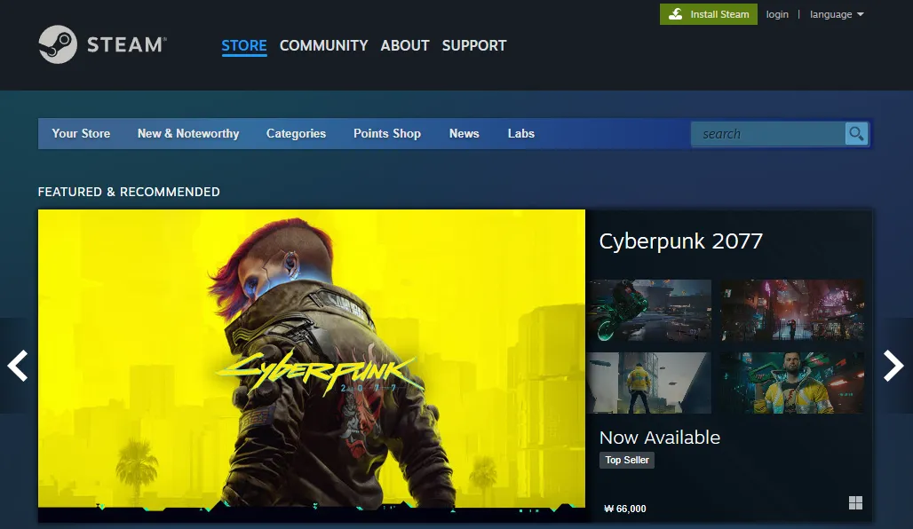Click the Steam logo icon

(58, 44)
